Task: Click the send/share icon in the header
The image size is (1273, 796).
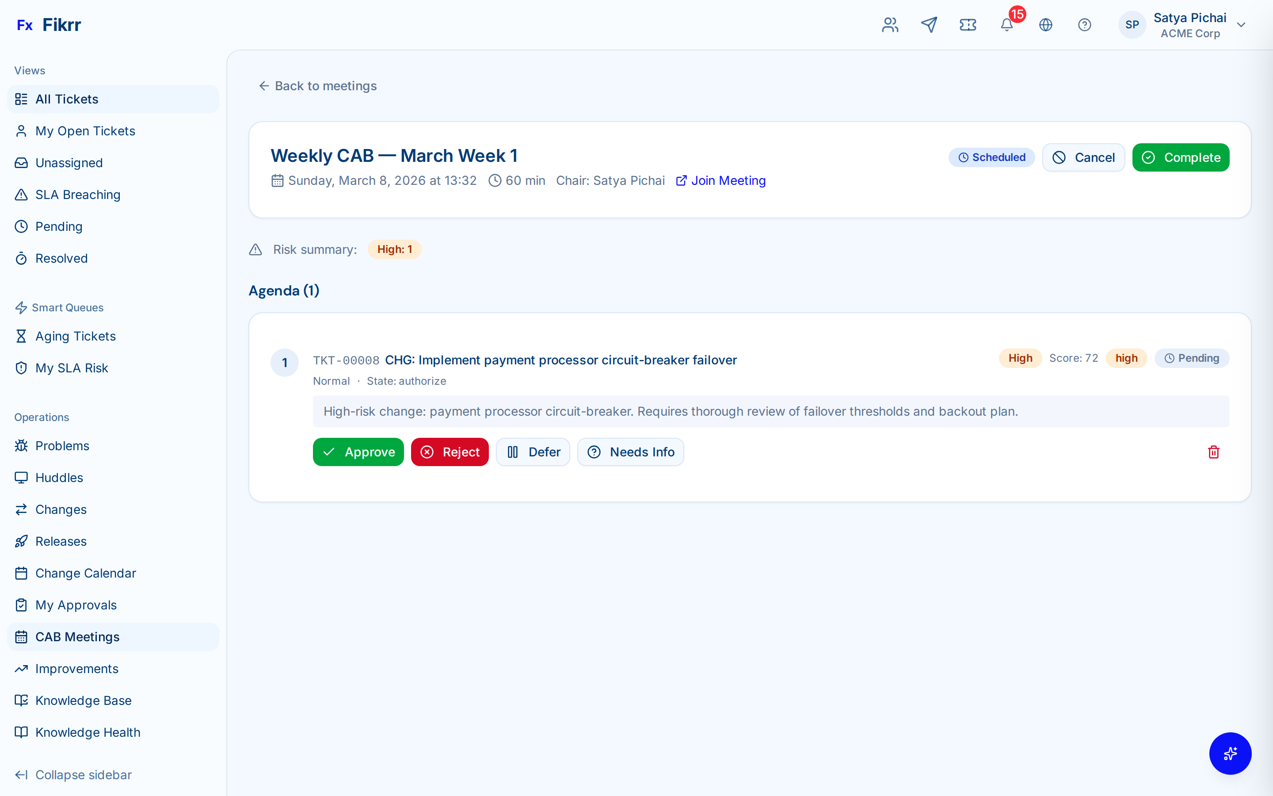Action: (x=929, y=25)
